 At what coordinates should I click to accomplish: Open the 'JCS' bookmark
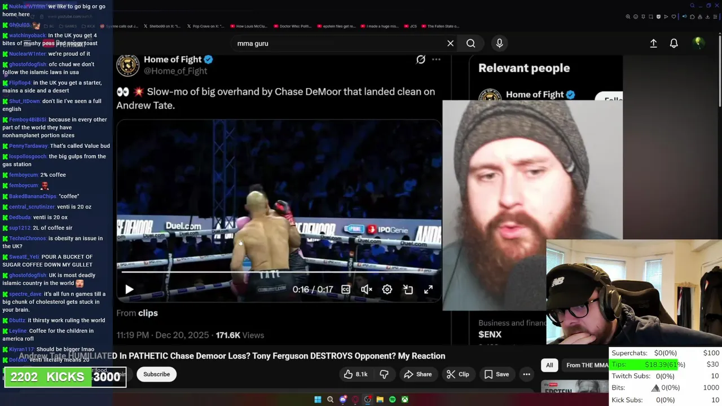[x=410, y=26]
